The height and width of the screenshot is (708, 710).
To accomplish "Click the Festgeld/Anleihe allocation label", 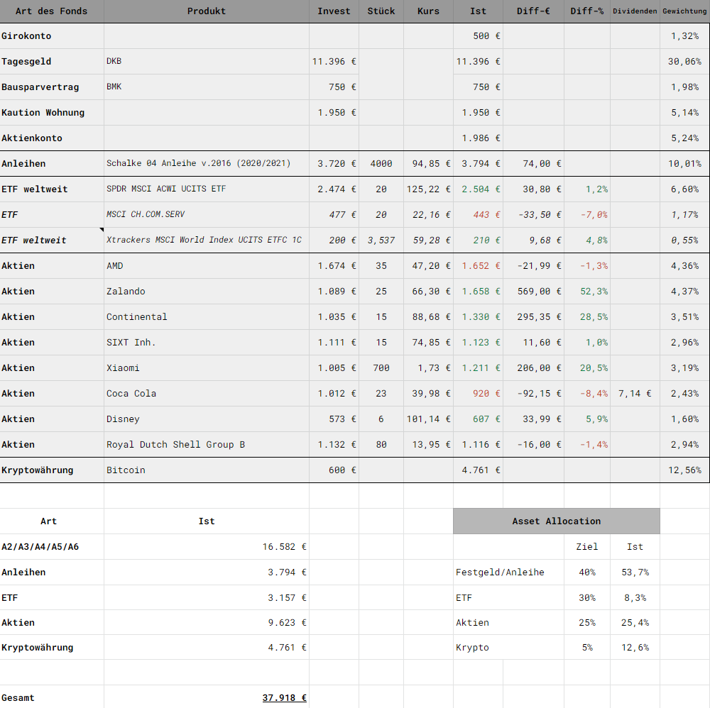I will (500, 573).
